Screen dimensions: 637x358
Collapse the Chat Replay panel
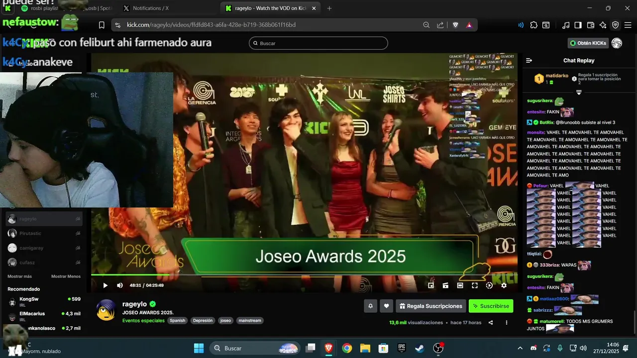tap(529, 61)
